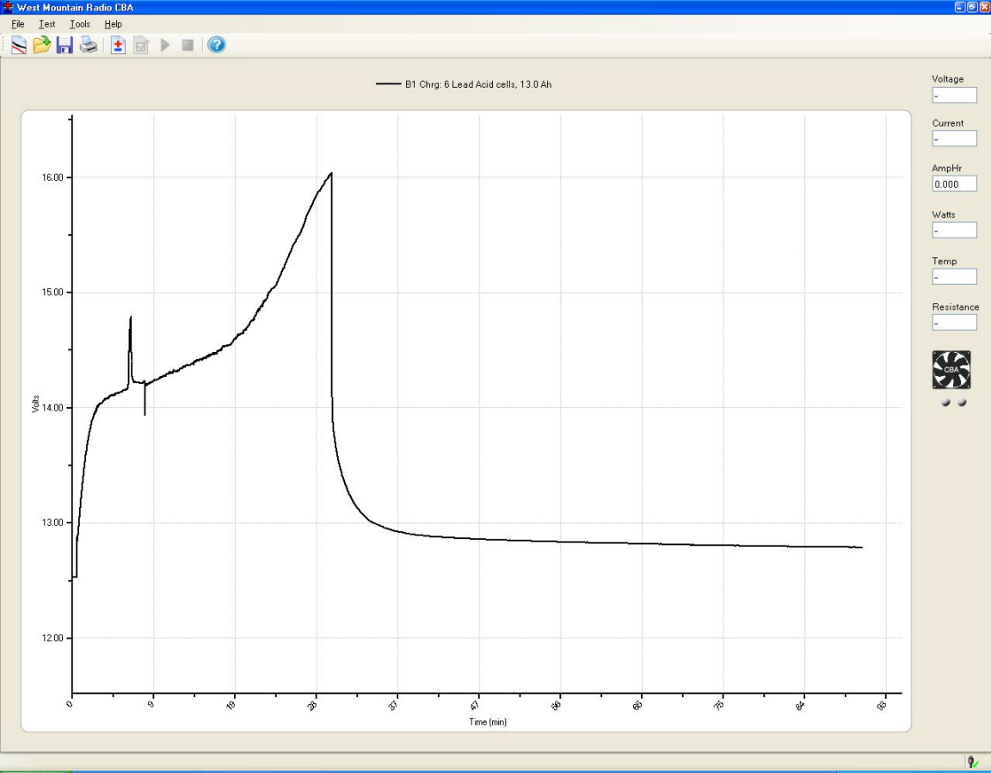Screen dimensions: 991x773
Task: Save the graph with the floppy disk icon
Action: coord(65,46)
